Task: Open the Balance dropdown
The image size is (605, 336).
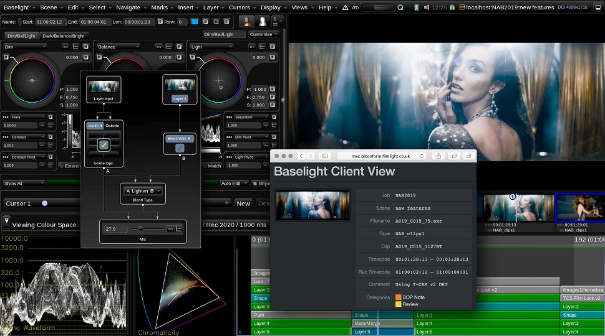Action: 118,47
